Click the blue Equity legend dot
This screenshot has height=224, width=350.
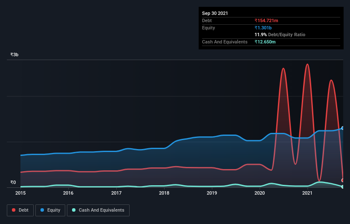(42, 210)
